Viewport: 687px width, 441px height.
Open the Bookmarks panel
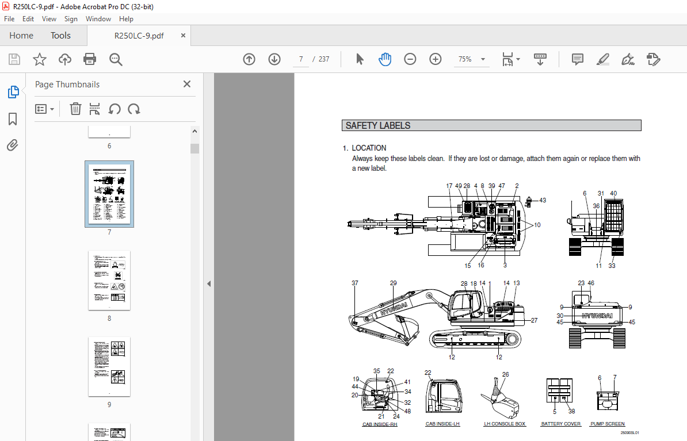tap(13, 118)
